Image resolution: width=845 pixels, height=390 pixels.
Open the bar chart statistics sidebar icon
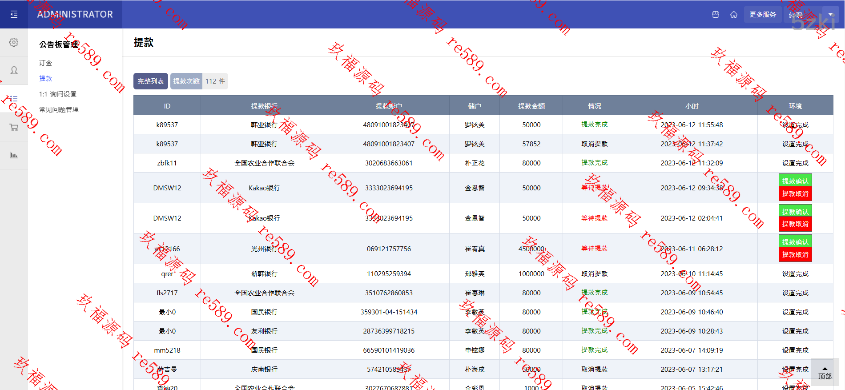pos(14,155)
